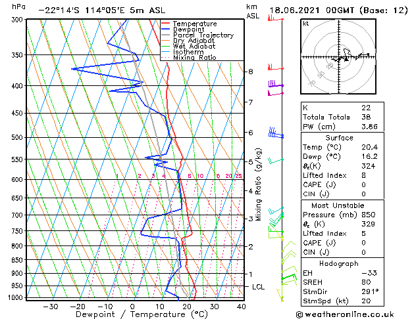The height and width of the screenshot is (319, 414).
Task: Select the "Mixing Ratio" legend label
Action: (195, 57)
